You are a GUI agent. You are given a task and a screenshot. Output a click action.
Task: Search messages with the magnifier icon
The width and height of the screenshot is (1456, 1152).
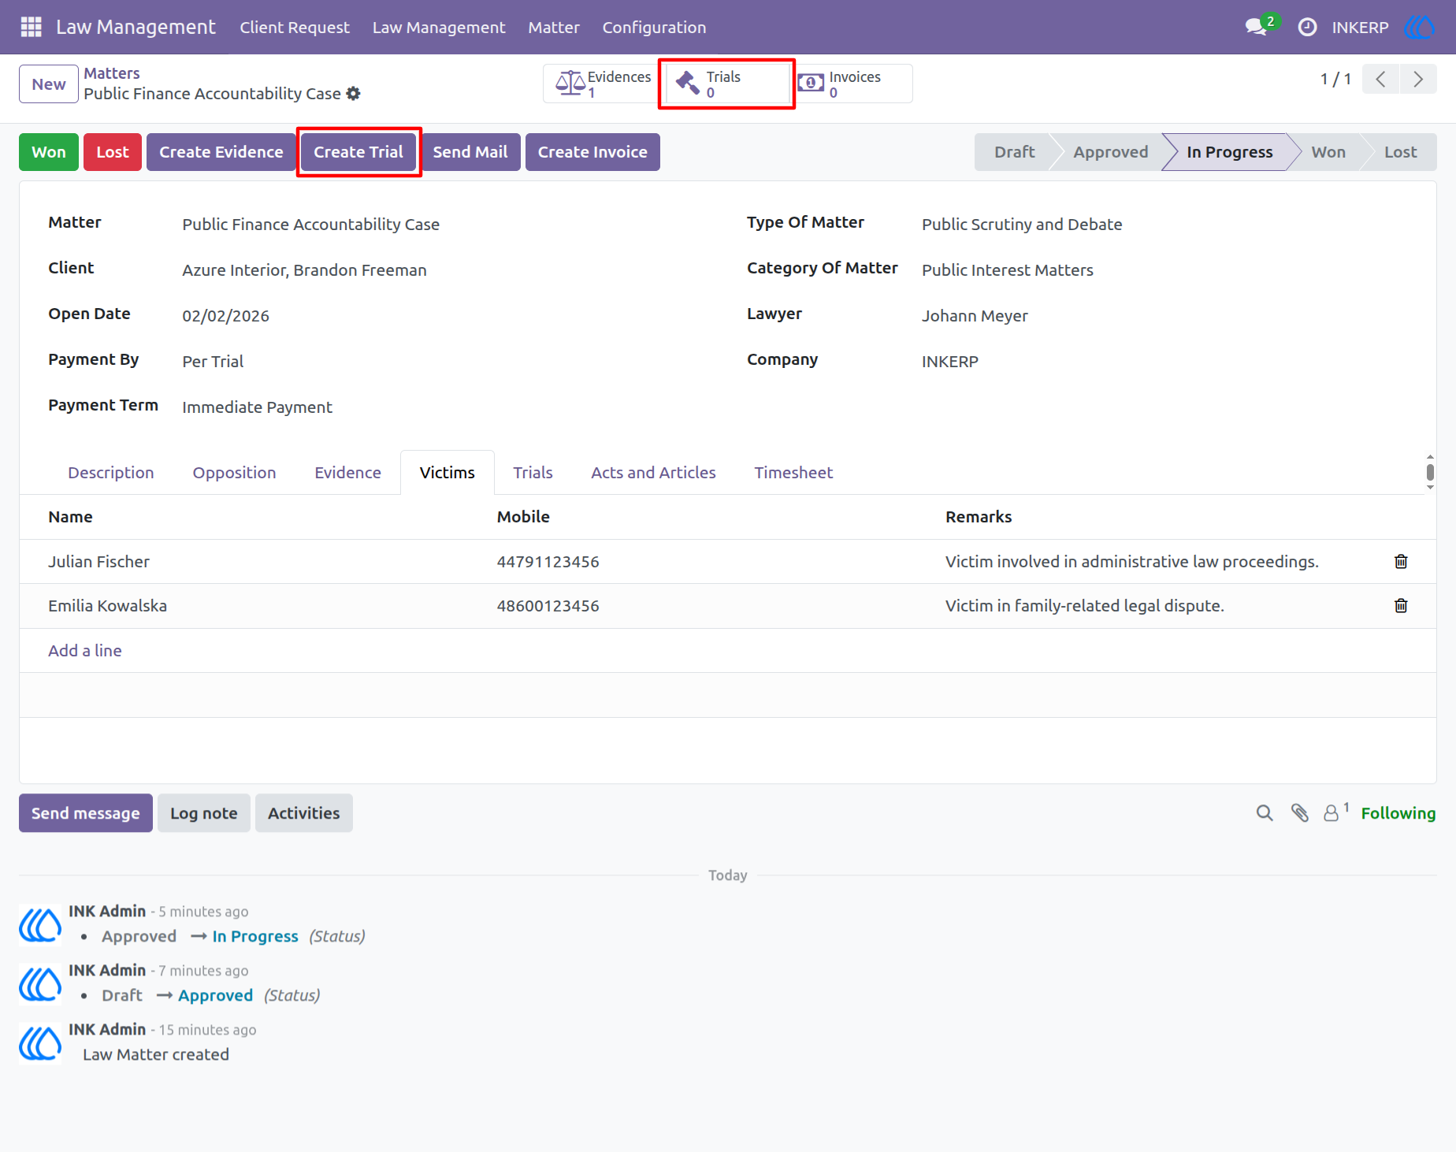click(1265, 813)
